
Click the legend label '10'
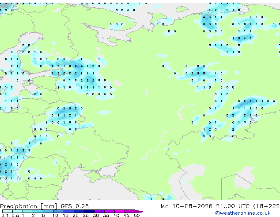coord(55,215)
